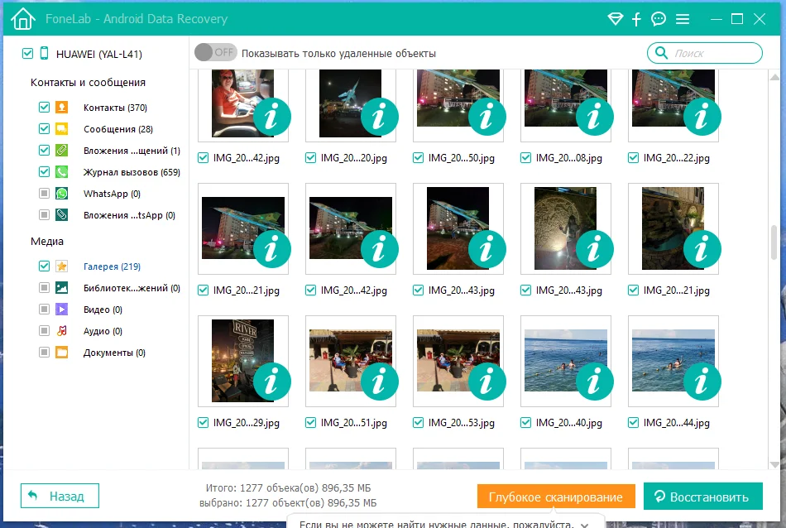Toggle show only deleted items switch
Viewport: 786px width, 528px height.
(x=216, y=52)
